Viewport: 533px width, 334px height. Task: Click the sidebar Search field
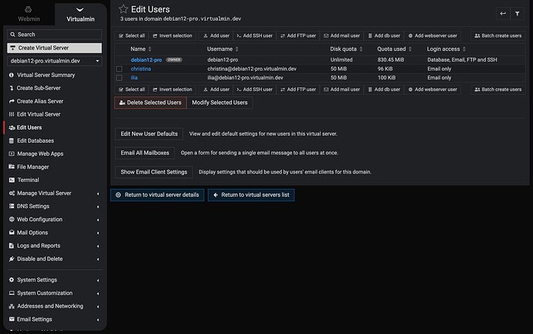54,34
